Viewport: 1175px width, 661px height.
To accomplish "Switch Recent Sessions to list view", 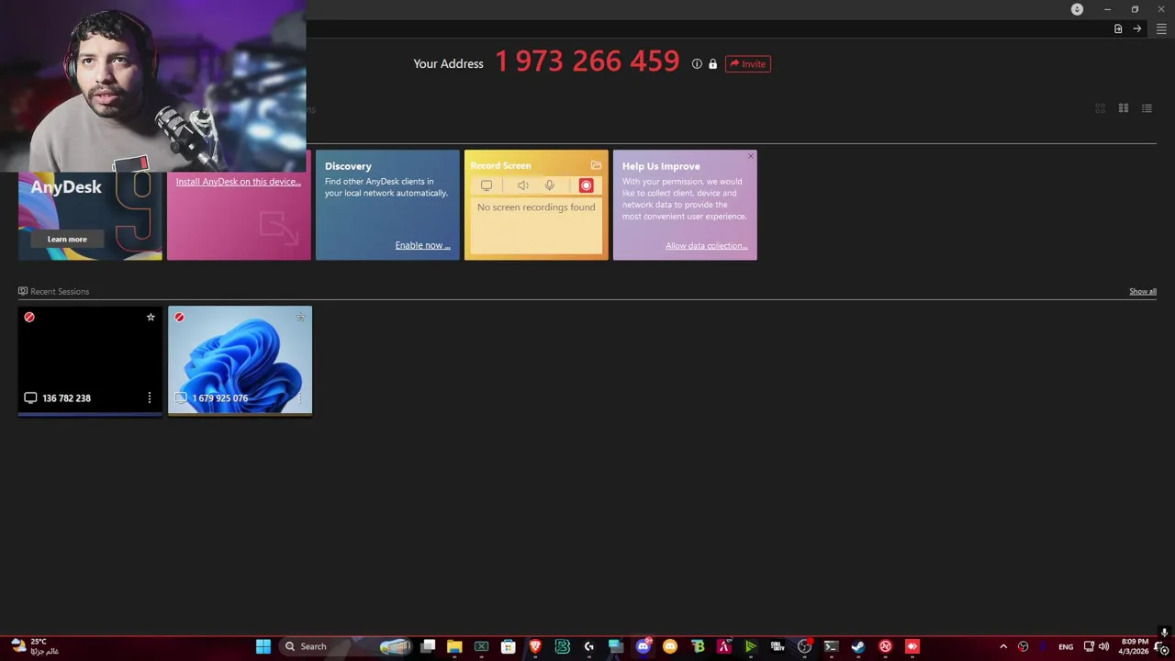I will pos(1147,108).
